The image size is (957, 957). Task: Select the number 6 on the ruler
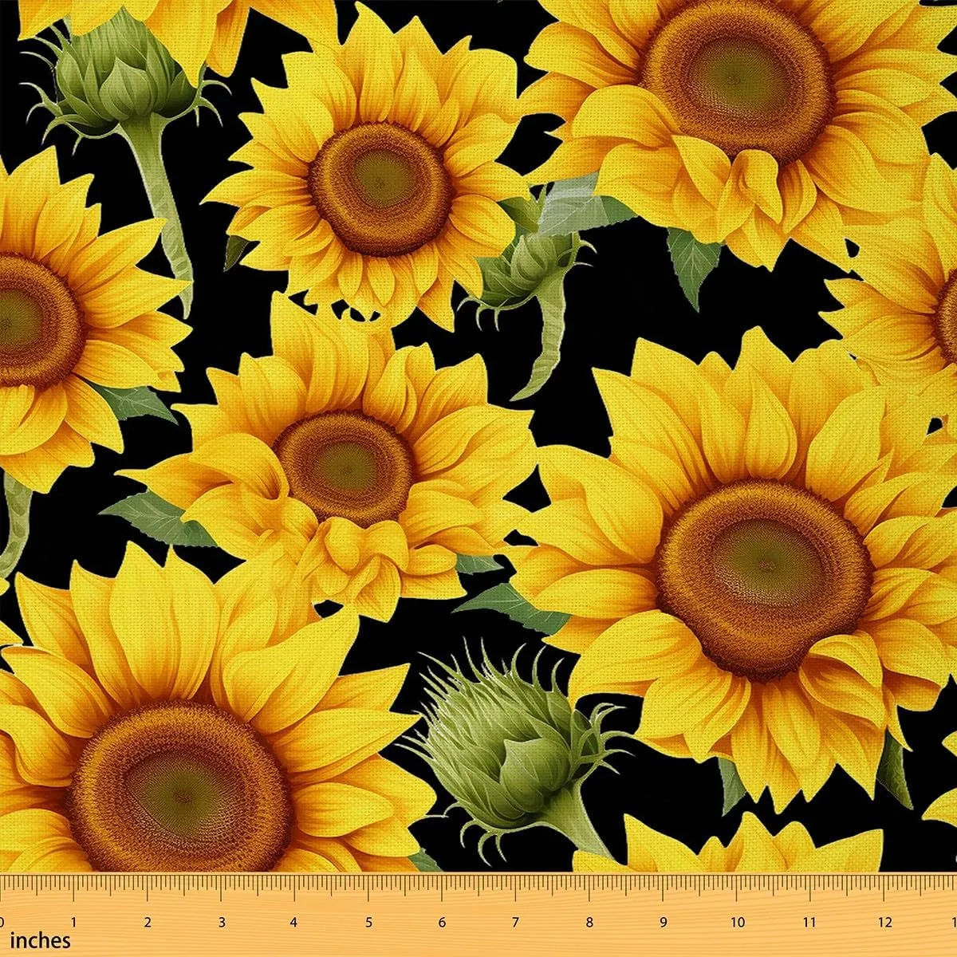tap(442, 923)
